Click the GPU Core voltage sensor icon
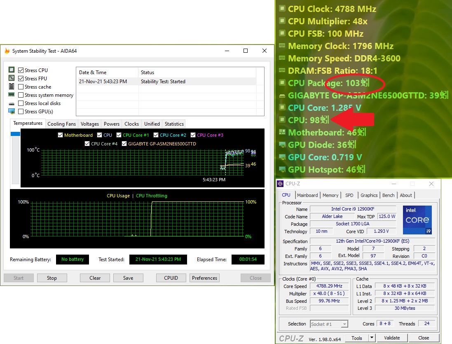452x344 pixels. (282, 157)
